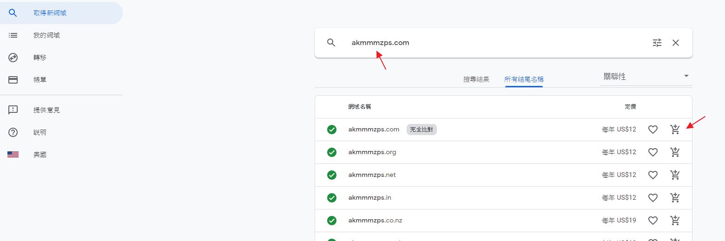Open the 關聯性 sort dropdown
The width and height of the screenshot is (725, 241).
point(645,77)
